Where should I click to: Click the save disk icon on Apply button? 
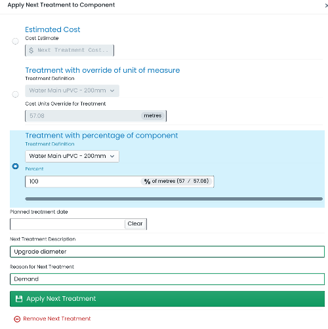click(x=19, y=299)
